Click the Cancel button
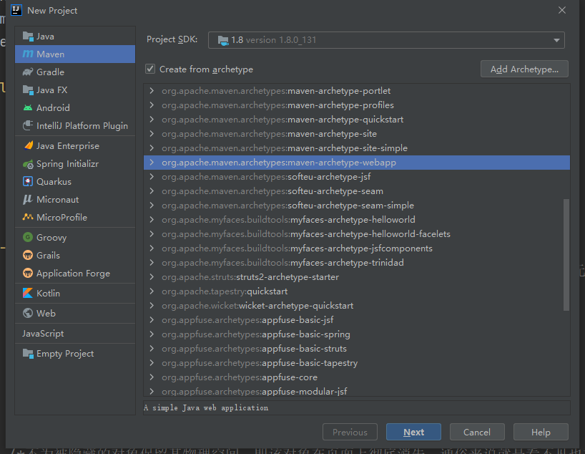The image size is (585, 454). click(x=477, y=432)
